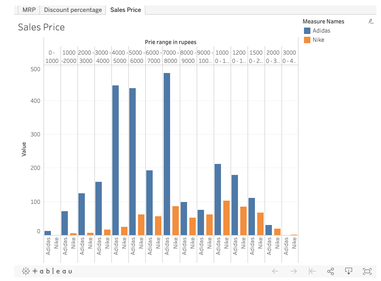Click the 300 value axis tick label
Screen dimensions: 381x281
[x=35, y=135]
